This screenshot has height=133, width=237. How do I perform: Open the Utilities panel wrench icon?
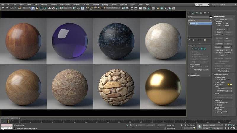[209, 13]
